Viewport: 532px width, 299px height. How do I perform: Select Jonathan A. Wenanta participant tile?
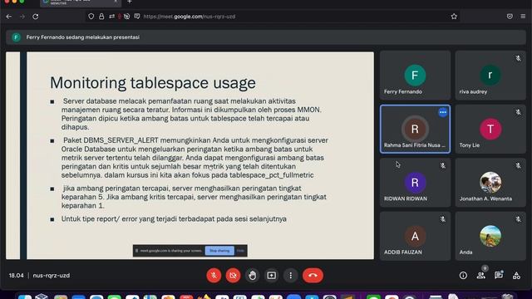[490, 183]
